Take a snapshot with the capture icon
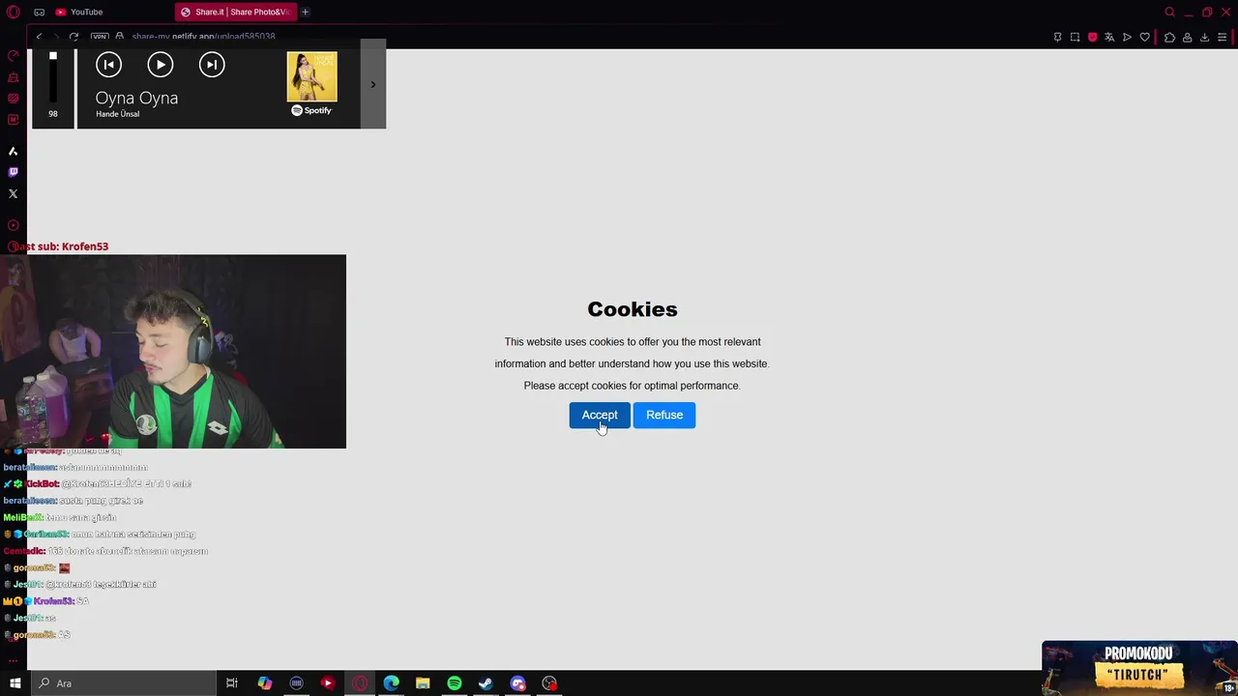The width and height of the screenshot is (1238, 696). (1075, 37)
